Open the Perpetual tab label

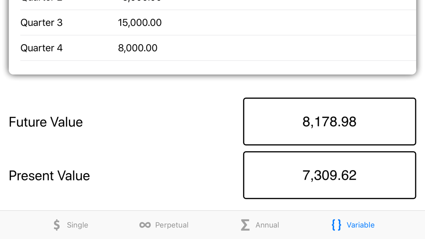pos(172,225)
